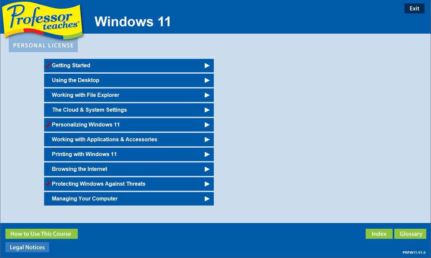View Legal Notices
Screen dimensions: 431x258
click(x=27, y=247)
